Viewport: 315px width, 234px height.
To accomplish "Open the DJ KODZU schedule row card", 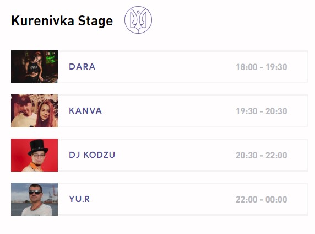I will (160, 155).
